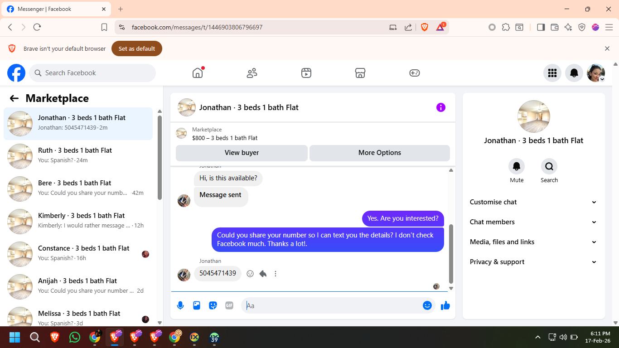
Task: Mute this conversation with the bell icon
Action: [517, 166]
